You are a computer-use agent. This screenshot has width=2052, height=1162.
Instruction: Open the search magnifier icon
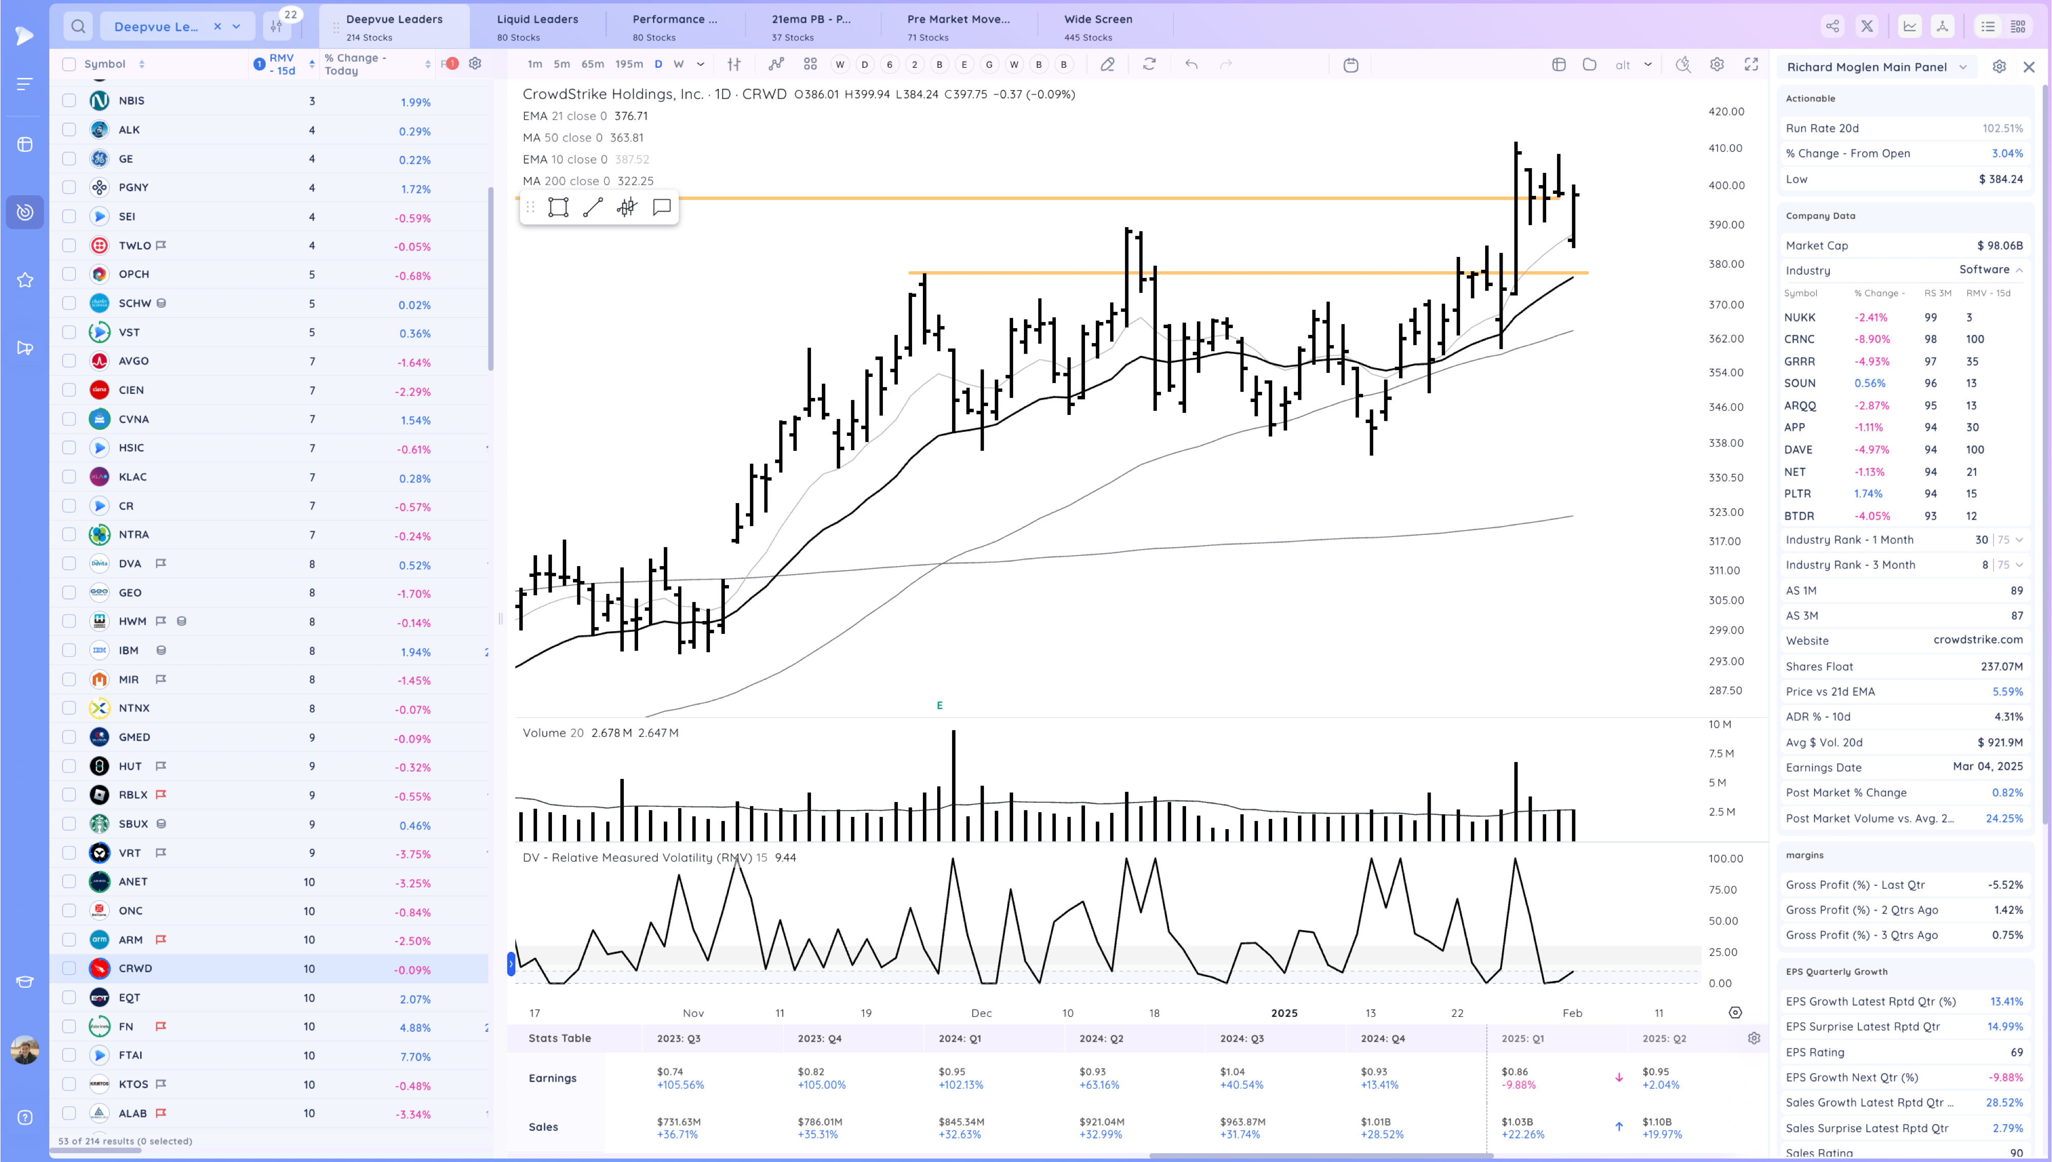78,26
